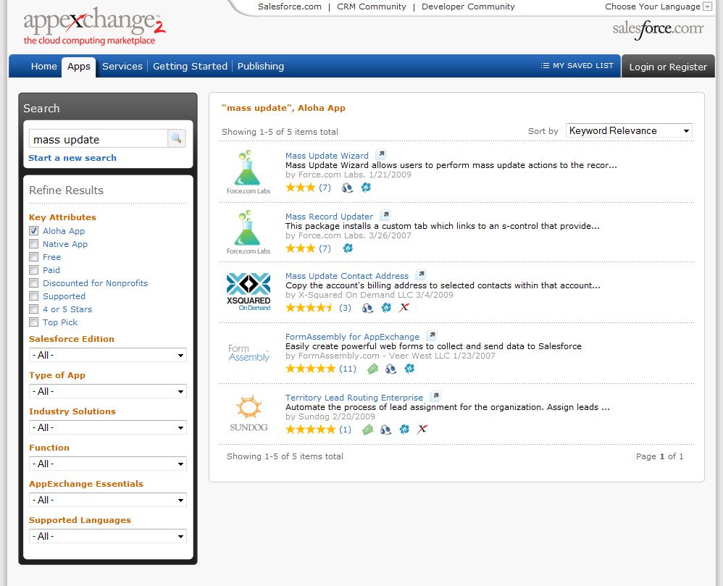Check the Top Pick checkbox

[x=33, y=322]
